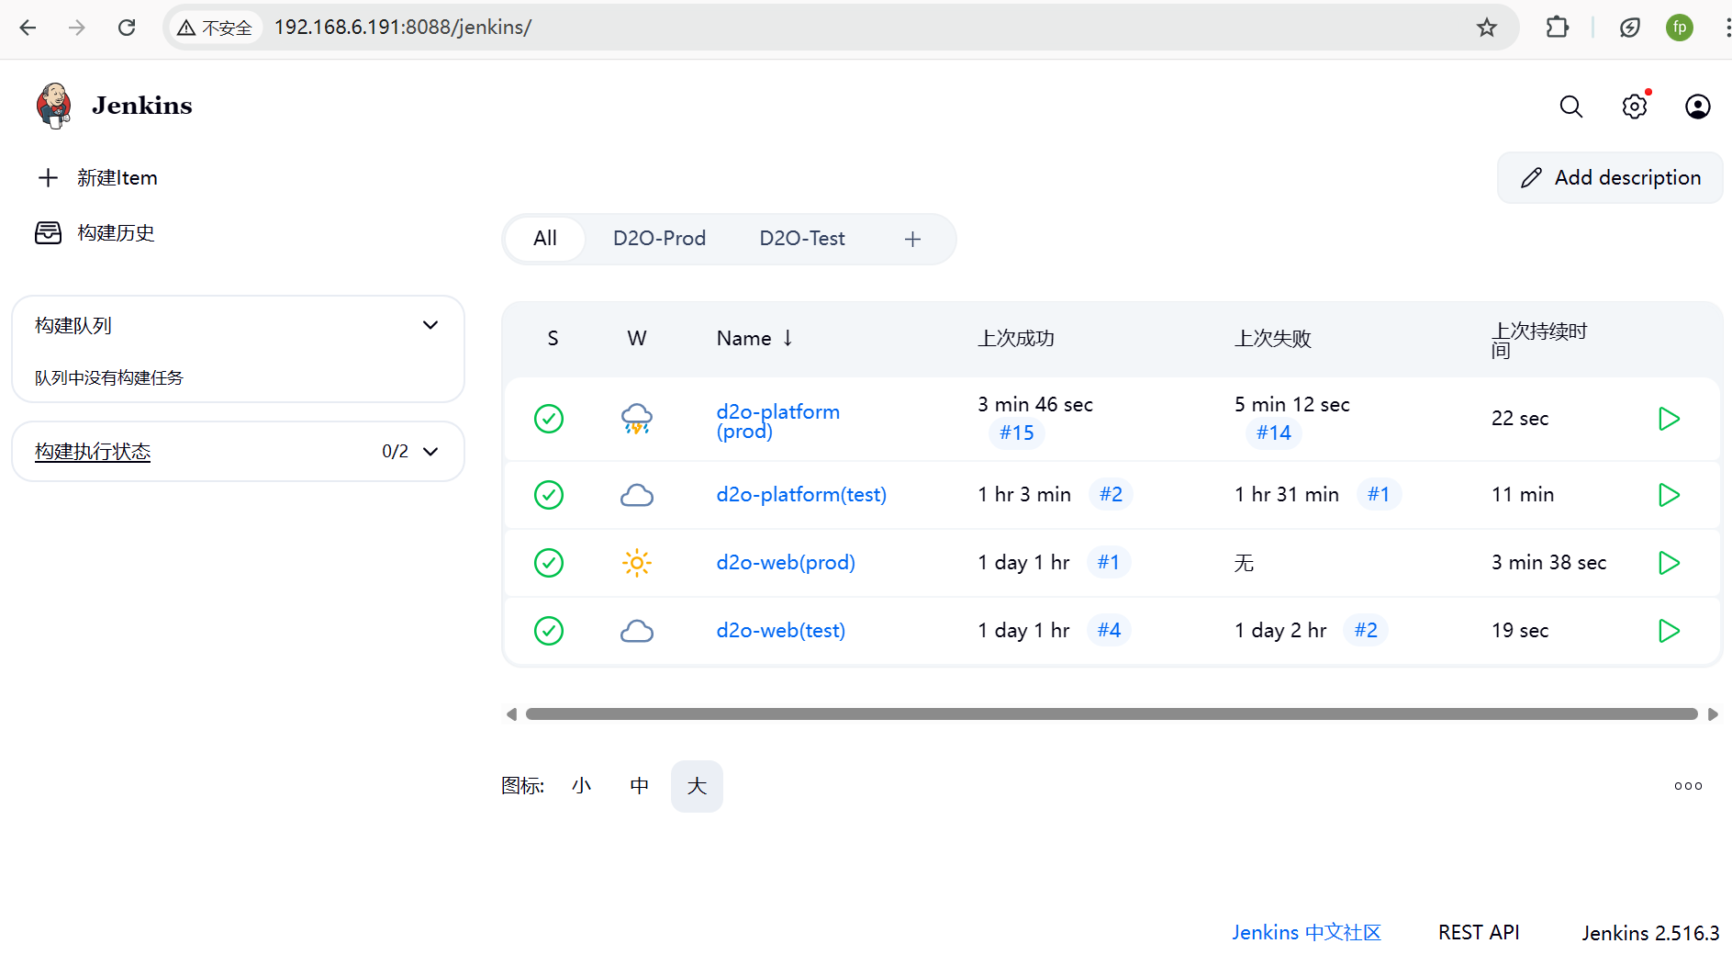
Task: Click browser forward arrow
Action: pyautogui.click(x=77, y=28)
